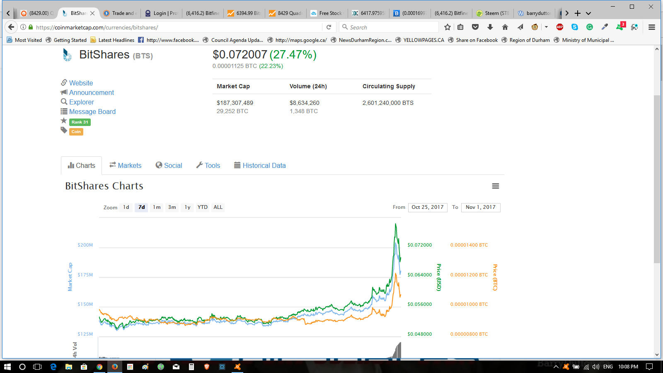Image resolution: width=663 pixels, height=373 pixels.
Task: Open Latest Headlines bookmark
Action: (112, 40)
